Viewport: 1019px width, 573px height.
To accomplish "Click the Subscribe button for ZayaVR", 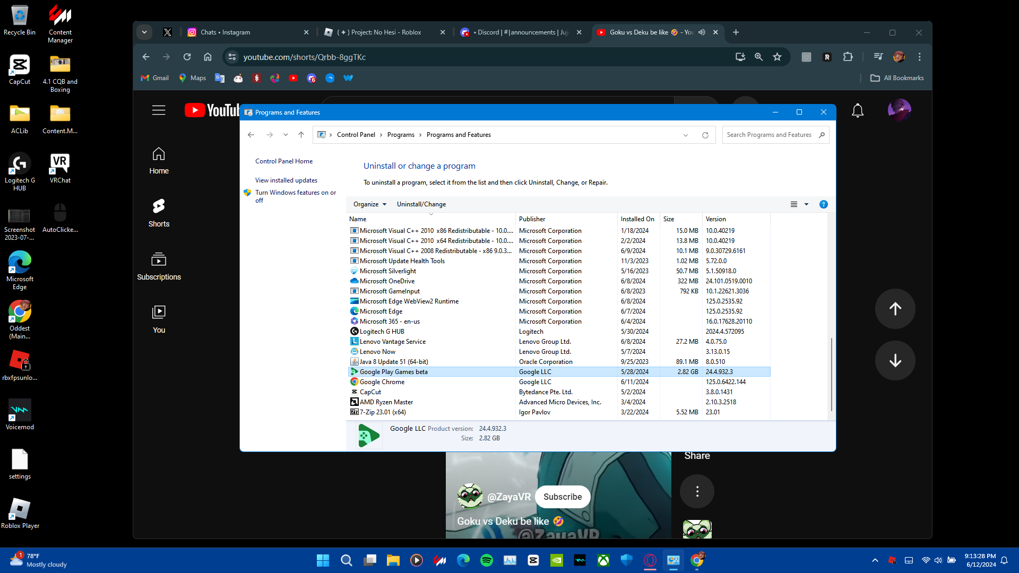I will (562, 497).
